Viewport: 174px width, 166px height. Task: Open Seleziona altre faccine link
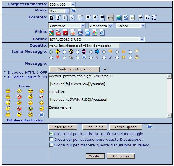point(25,120)
